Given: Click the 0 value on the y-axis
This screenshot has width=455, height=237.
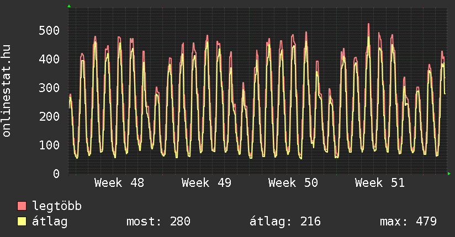Looking at the screenshot, I should coord(56,174).
